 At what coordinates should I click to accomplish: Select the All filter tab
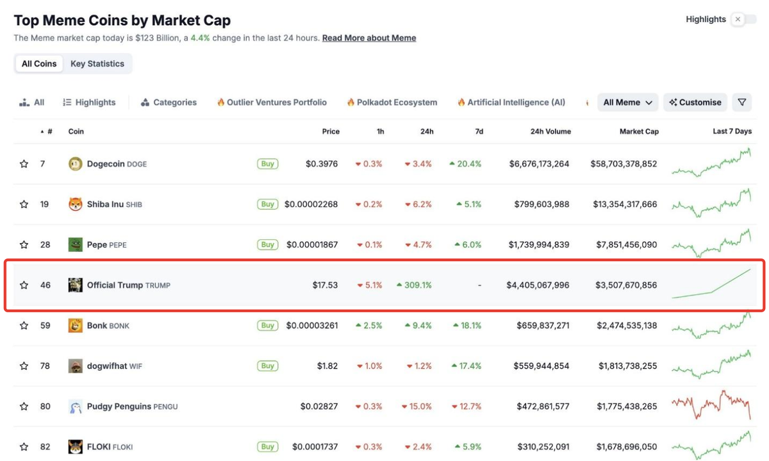pyautogui.click(x=32, y=103)
